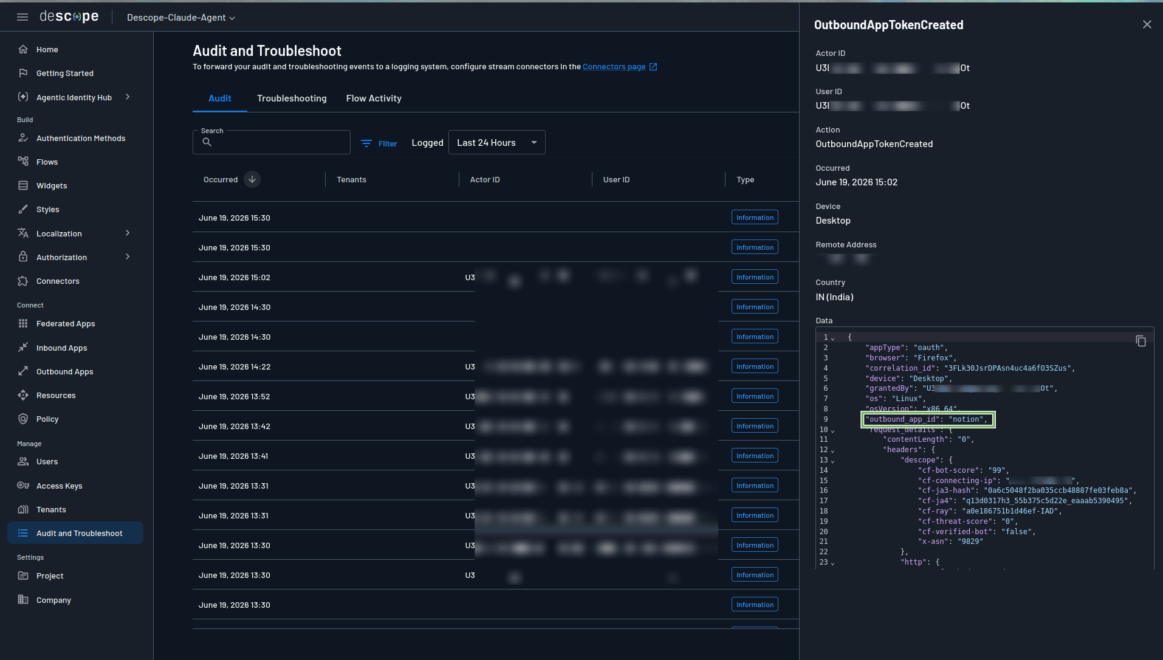The image size is (1163, 660).
Task: Click the Inbound Apps icon
Action: pos(23,348)
